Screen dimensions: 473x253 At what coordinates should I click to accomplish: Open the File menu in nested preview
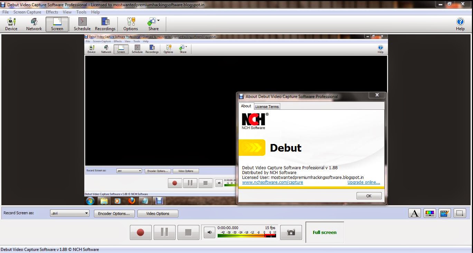pyautogui.click(x=88, y=42)
